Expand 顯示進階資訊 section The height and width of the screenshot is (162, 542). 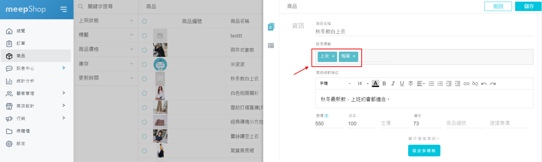(424, 139)
